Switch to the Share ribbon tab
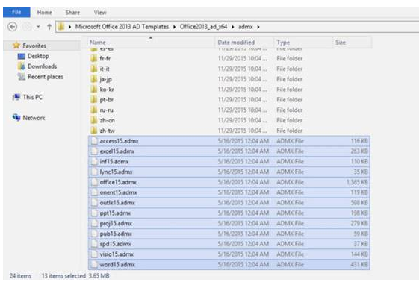Viewport: 419px width, 285px height. pos(72,13)
